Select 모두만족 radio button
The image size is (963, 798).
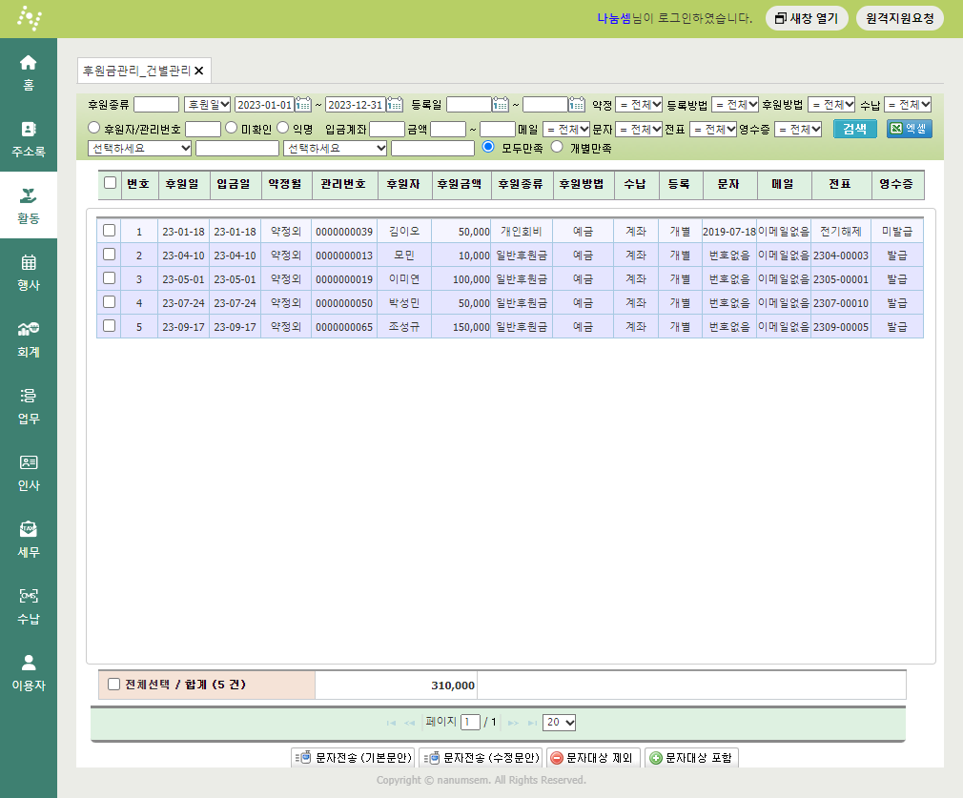coord(488,147)
